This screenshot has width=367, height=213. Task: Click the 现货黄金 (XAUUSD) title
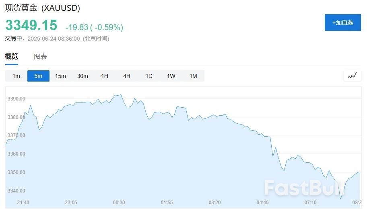[x=42, y=8]
